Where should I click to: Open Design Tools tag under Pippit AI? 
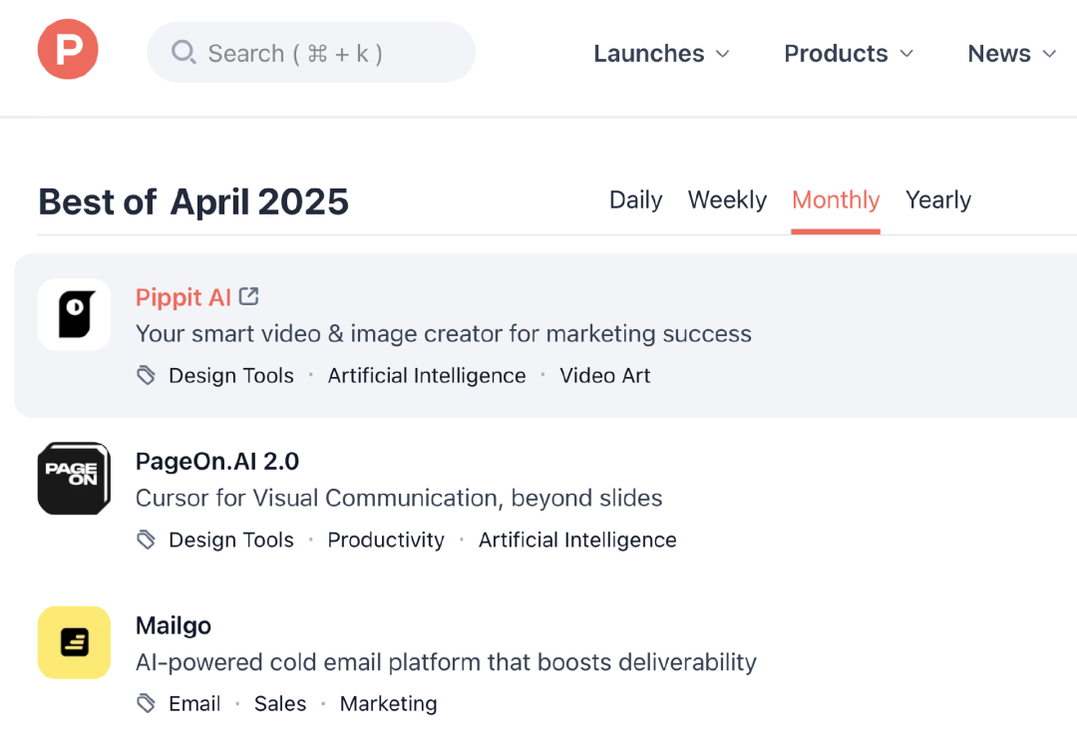click(231, 376)
